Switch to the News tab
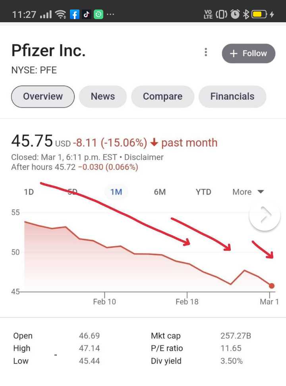The width and height of the screenshot is (286, 386). tap(103, 96)
